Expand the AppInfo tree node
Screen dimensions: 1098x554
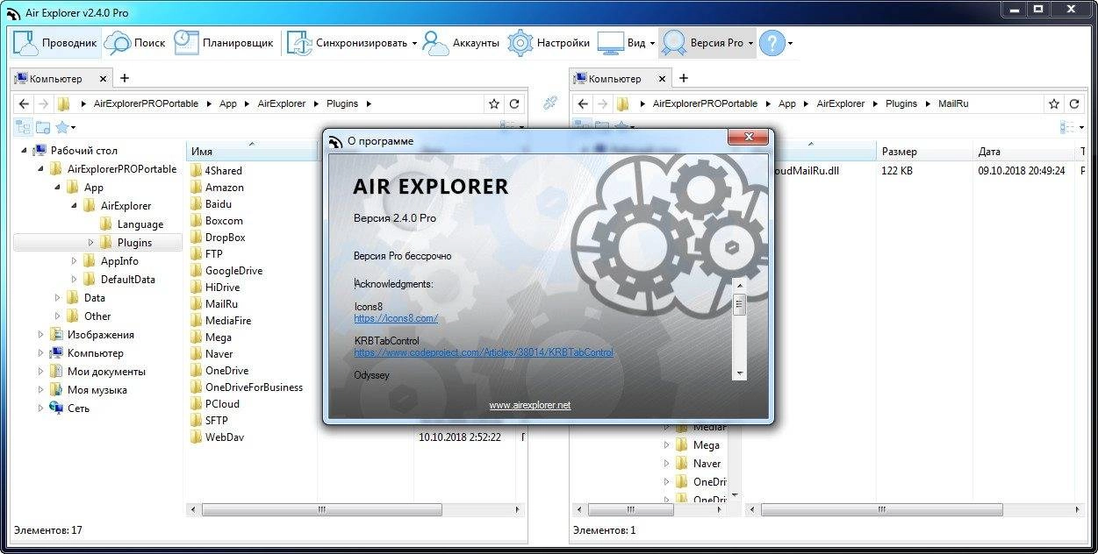[74, 261]
